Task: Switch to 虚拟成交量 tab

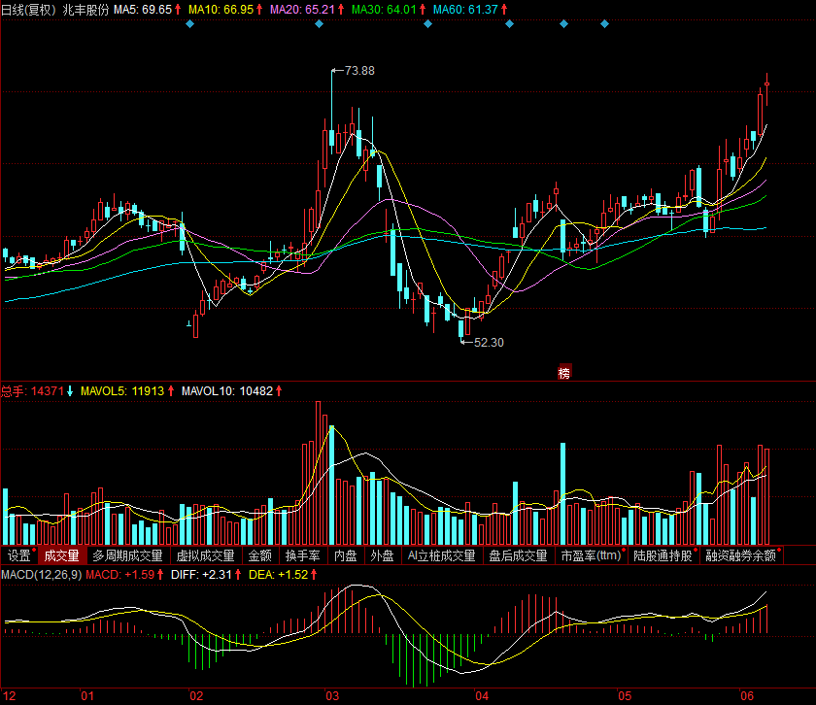Action: coord(206,555)
